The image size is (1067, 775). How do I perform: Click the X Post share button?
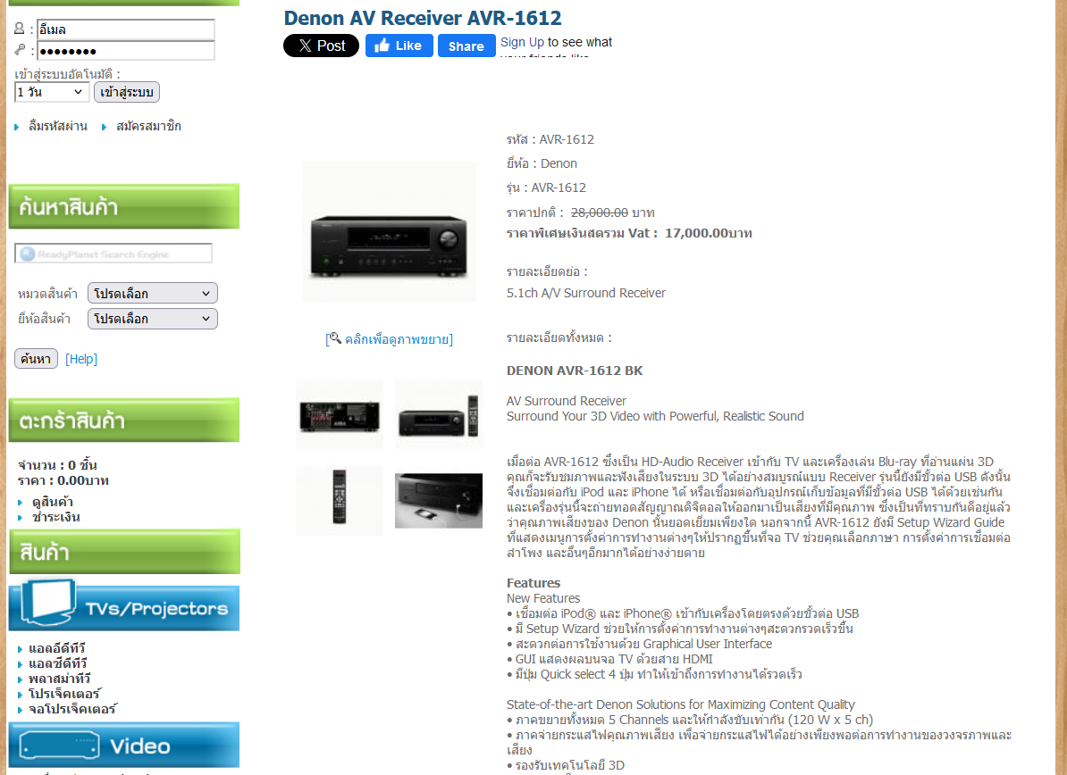point(321,46)
